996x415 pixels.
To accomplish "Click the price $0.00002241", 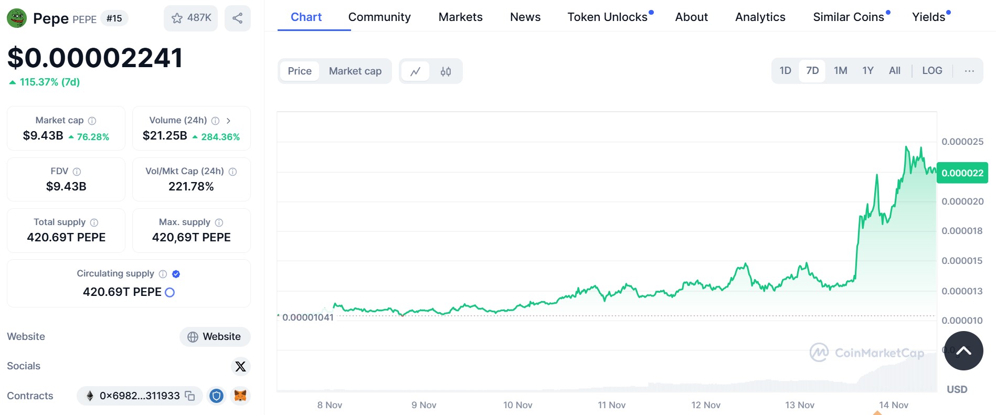I will coord(94,58).
